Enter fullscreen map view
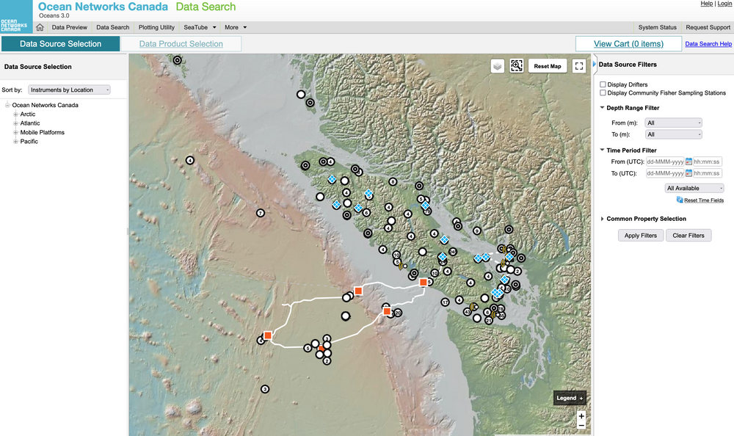 pyautogui.click(x=579, y=66)
